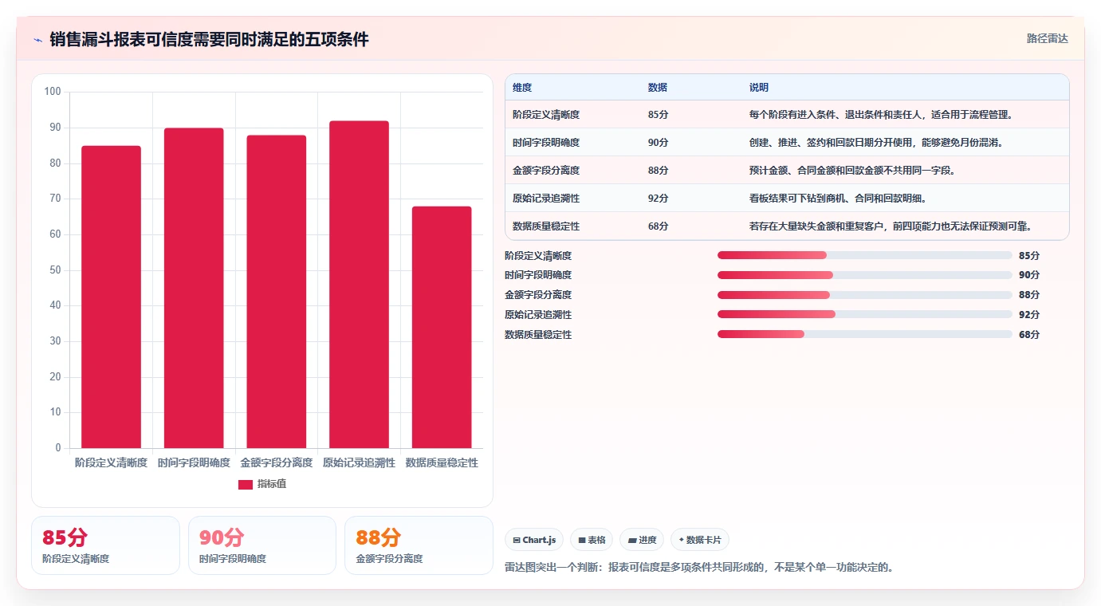Open the 90分 时间字段明确度 card

[262, 545]
